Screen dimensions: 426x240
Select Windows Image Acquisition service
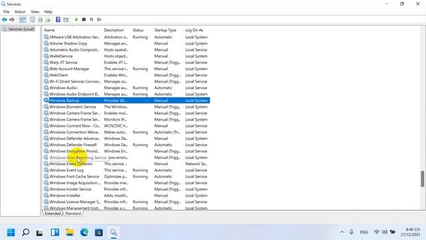click(x=126, y=183)
